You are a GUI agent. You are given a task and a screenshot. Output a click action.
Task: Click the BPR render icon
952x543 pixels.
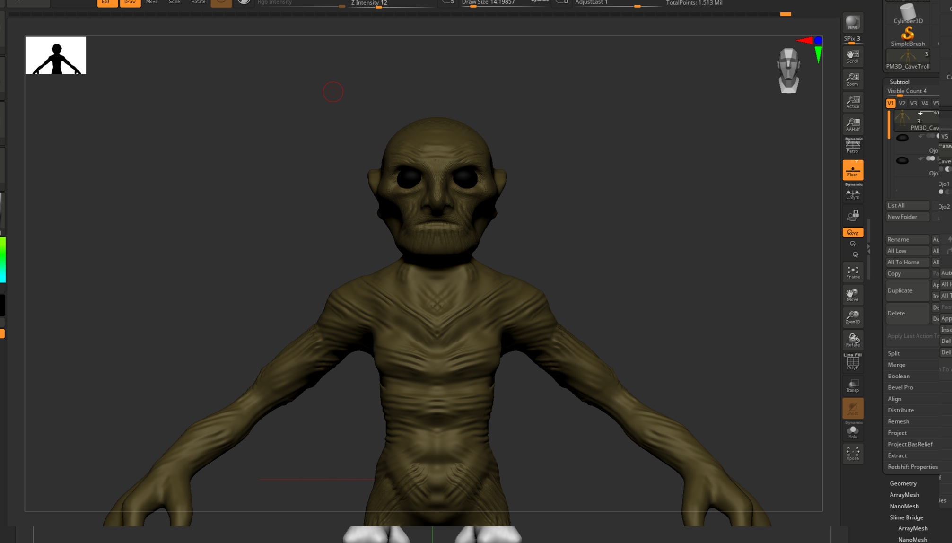click(852, 23)
